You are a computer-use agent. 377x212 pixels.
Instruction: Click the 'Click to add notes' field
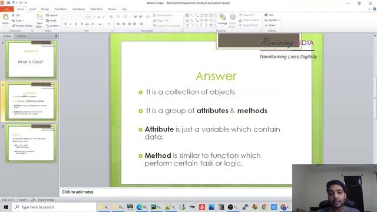(176, 192)
